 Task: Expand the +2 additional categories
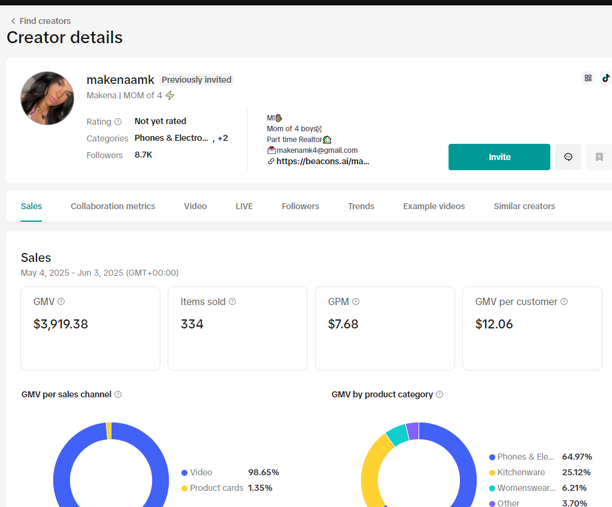point(222,138)
